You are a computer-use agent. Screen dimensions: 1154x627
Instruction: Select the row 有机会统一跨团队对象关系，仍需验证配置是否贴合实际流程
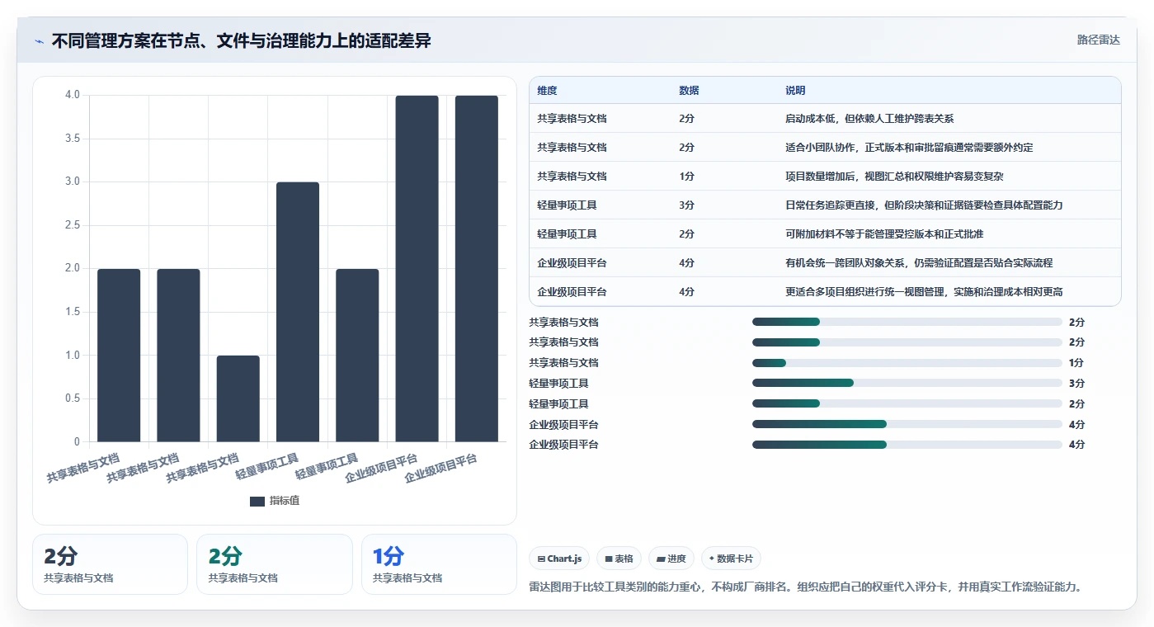tap(825, 263)
